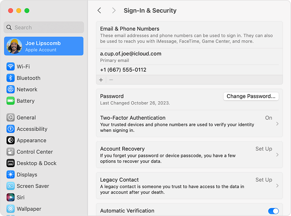The image size is (291, 216).
Task: Go back using the left arrow
Action: (x=99, y=10)
